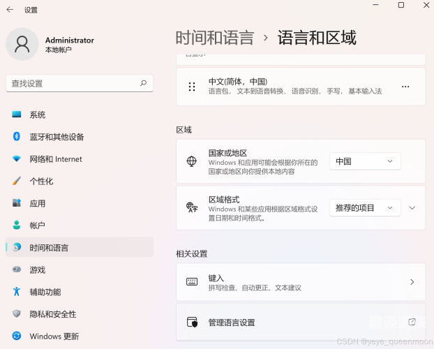Open more options for 中文(简体，中国)
The image size is (434, 349).
(x=405, y=87)
